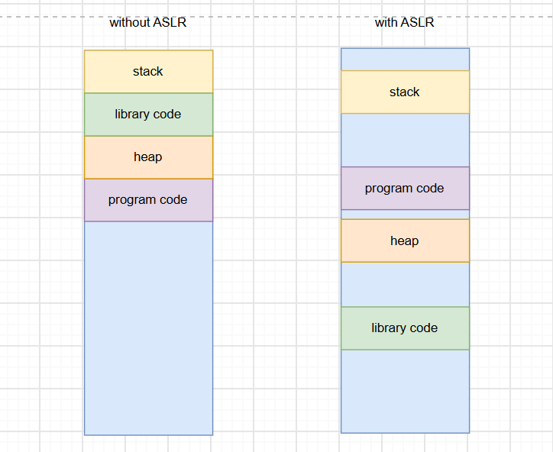
Task: Select the 'without ASLR' title text
Action: [147, 23]
